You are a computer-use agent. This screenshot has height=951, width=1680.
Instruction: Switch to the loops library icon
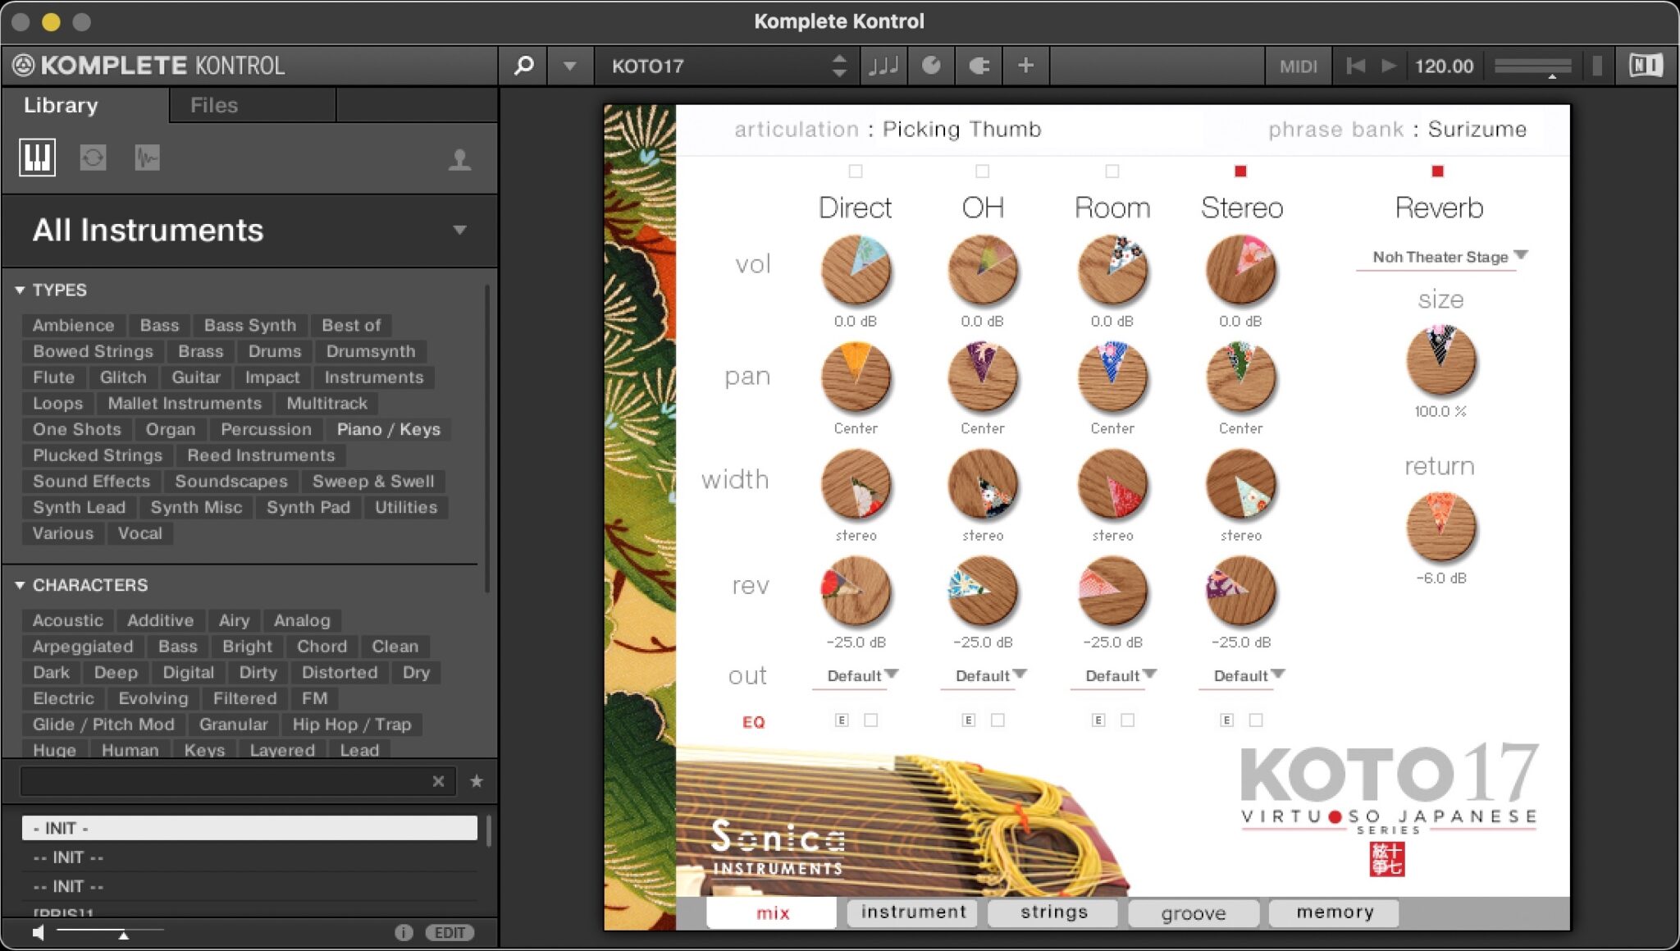pyautogui.click(x=93, y=157)
